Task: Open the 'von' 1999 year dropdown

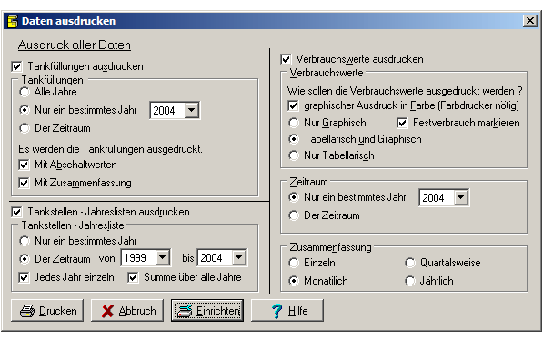Action: 163,257
